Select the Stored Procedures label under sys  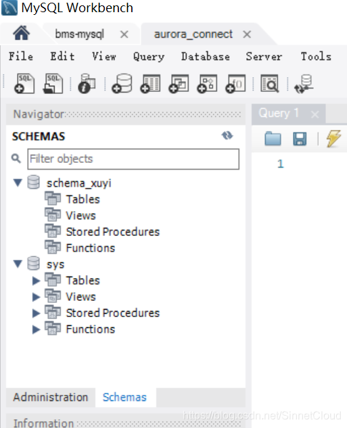pos(113,313)
